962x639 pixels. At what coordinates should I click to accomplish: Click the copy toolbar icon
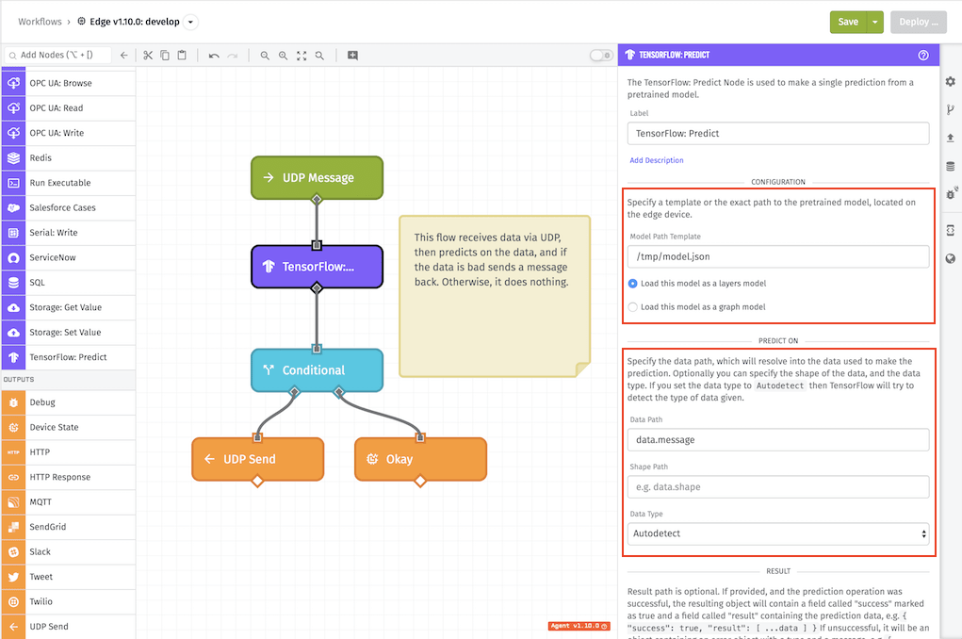[165, 56]
